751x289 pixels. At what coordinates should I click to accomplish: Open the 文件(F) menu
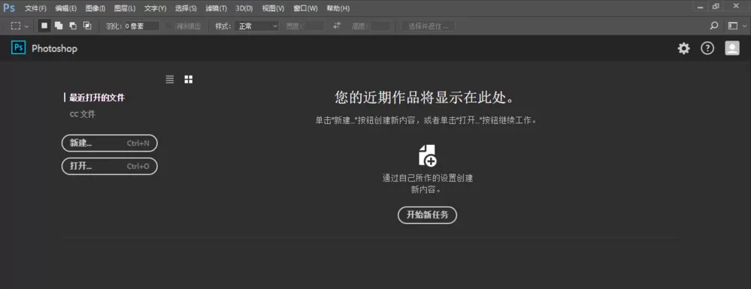[x=35, y=8]
